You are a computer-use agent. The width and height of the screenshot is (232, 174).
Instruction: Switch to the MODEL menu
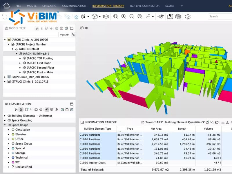tap(32, 6)
